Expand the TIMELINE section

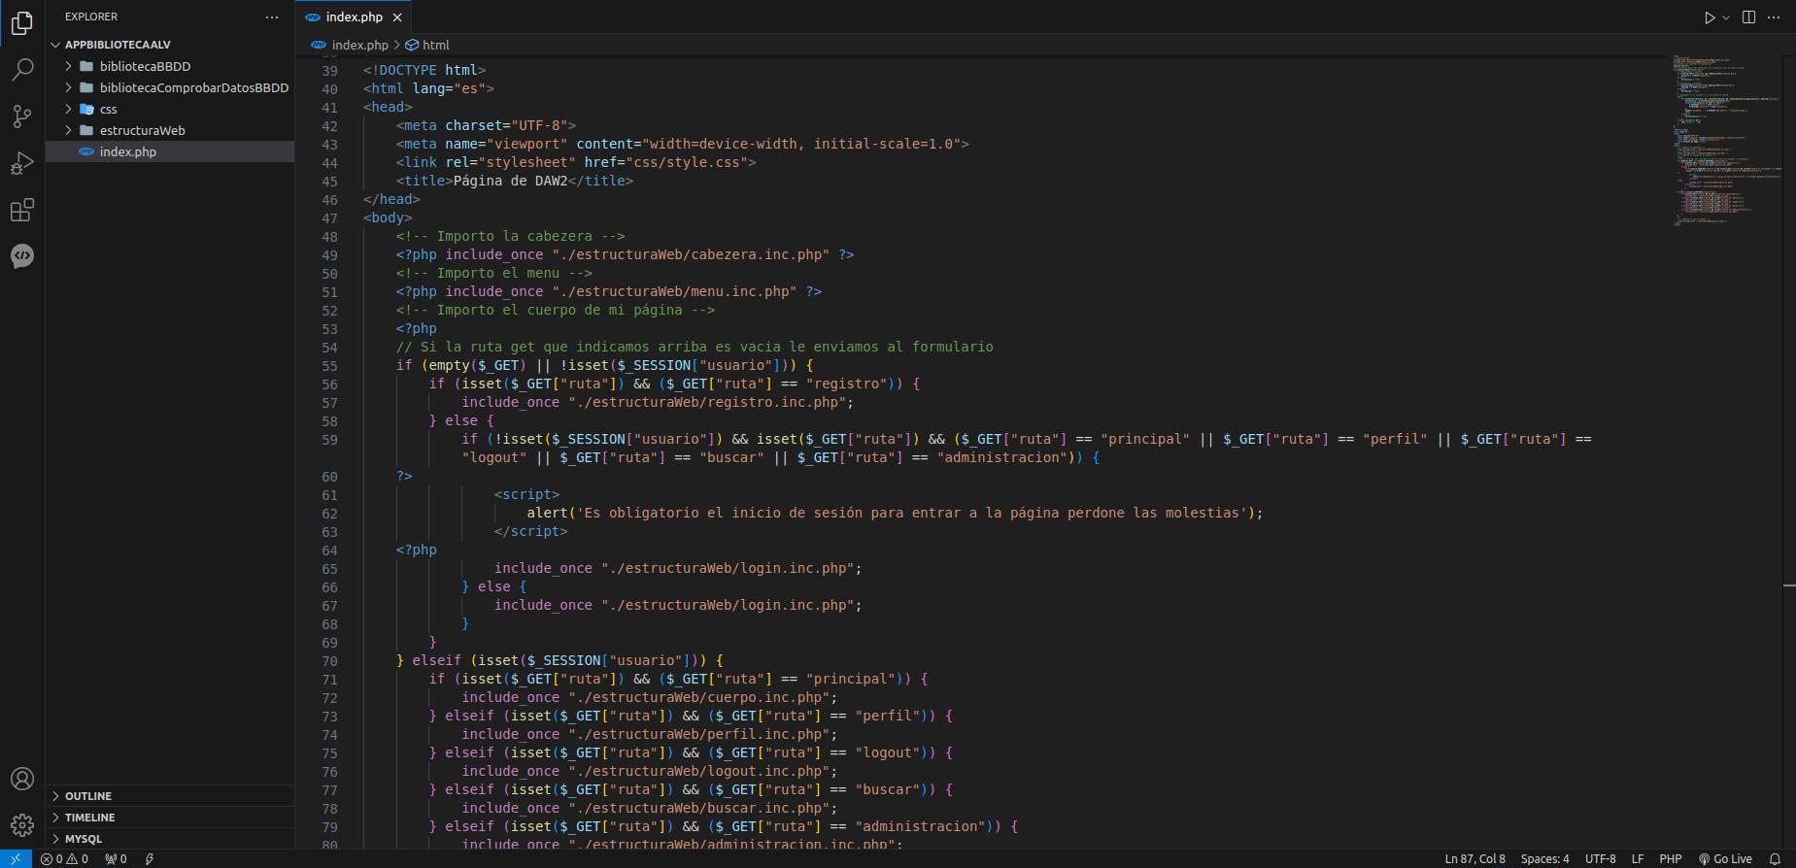(170, 818)
